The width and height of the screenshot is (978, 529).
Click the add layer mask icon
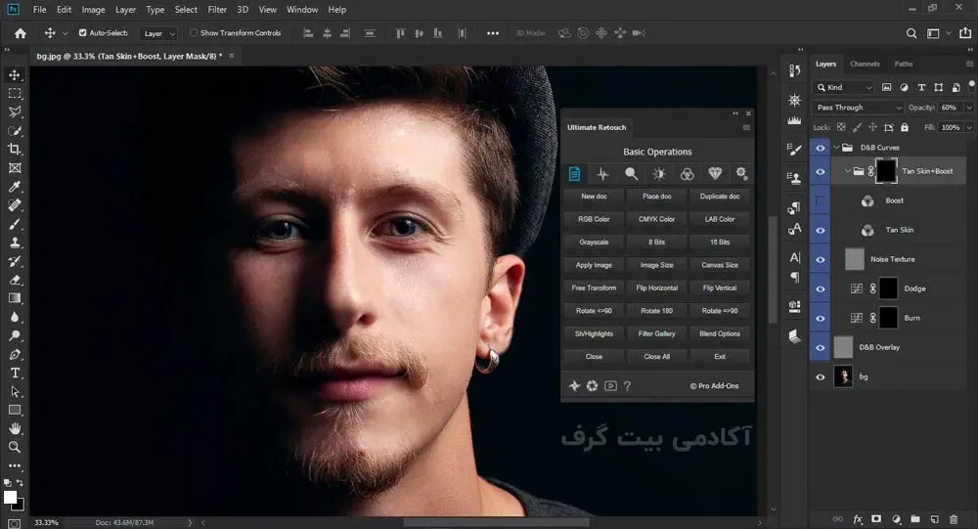tap(876, 519)
